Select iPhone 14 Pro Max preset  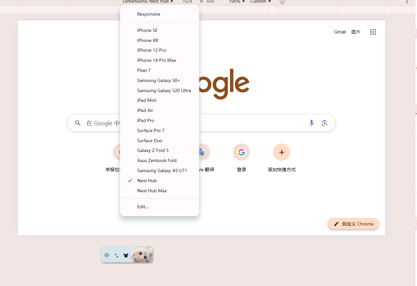[160, 60]
